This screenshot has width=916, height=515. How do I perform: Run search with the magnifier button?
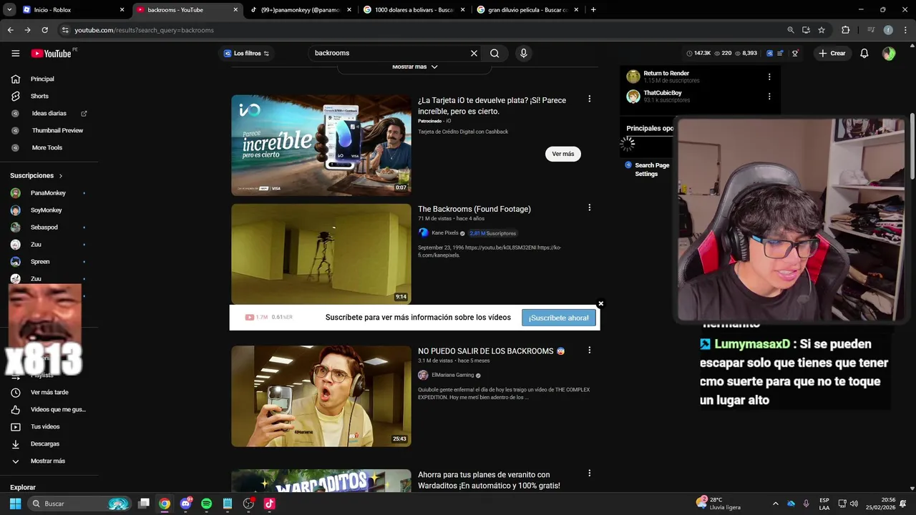pos(494,53)
